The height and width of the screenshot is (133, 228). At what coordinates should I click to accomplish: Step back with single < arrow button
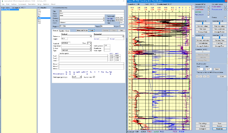click(201, 76)
